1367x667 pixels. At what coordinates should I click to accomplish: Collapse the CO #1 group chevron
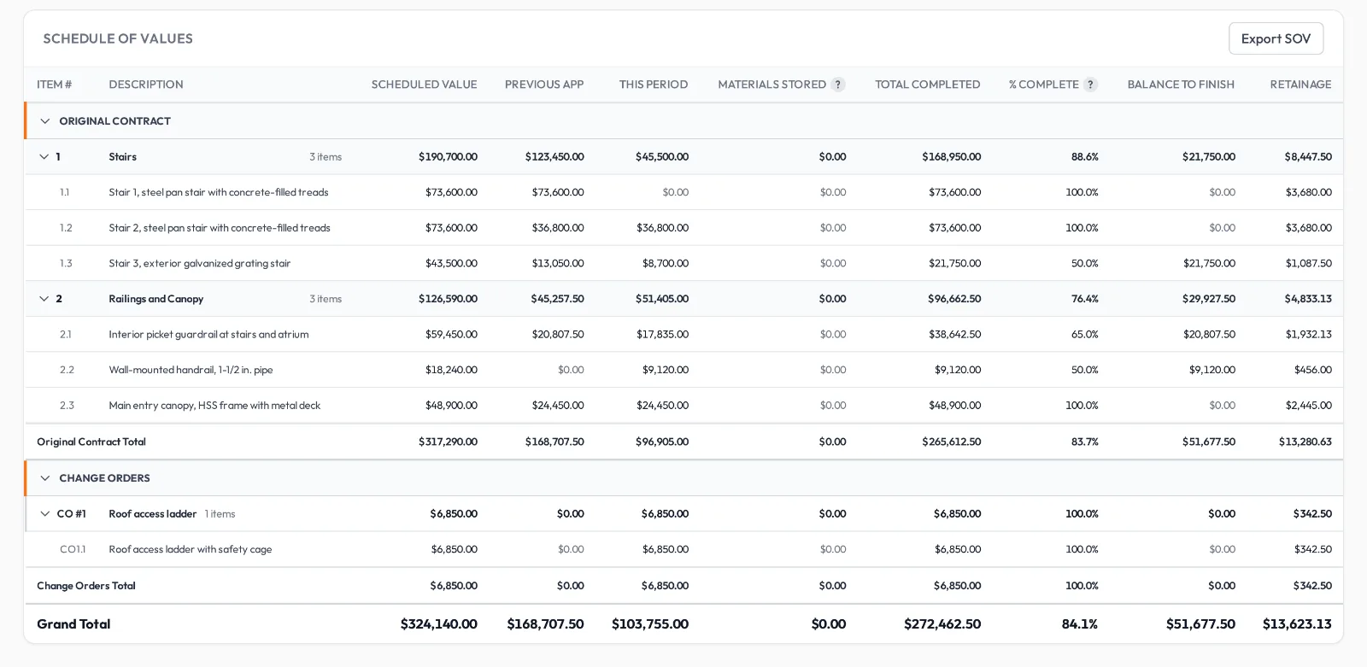tap(45, 514)
